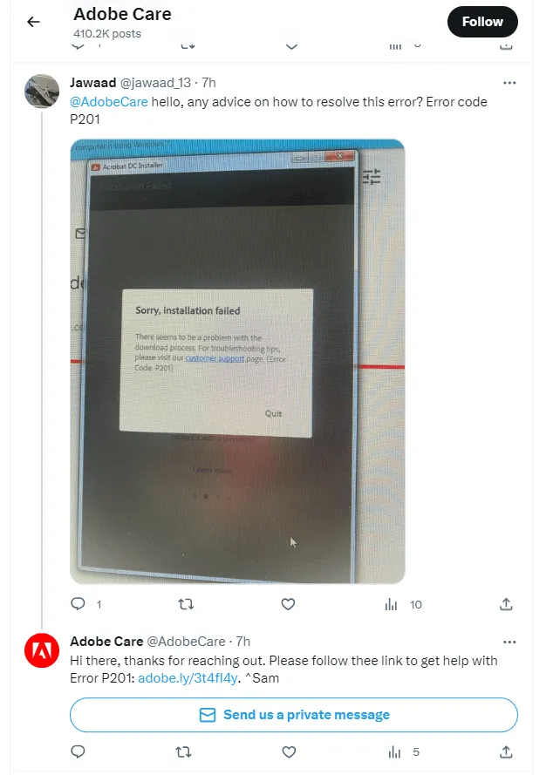The width and height of the screenshot is (553, 775).
Task: Reply to the Adobe Care post
Action: click(x=79, y=751)
